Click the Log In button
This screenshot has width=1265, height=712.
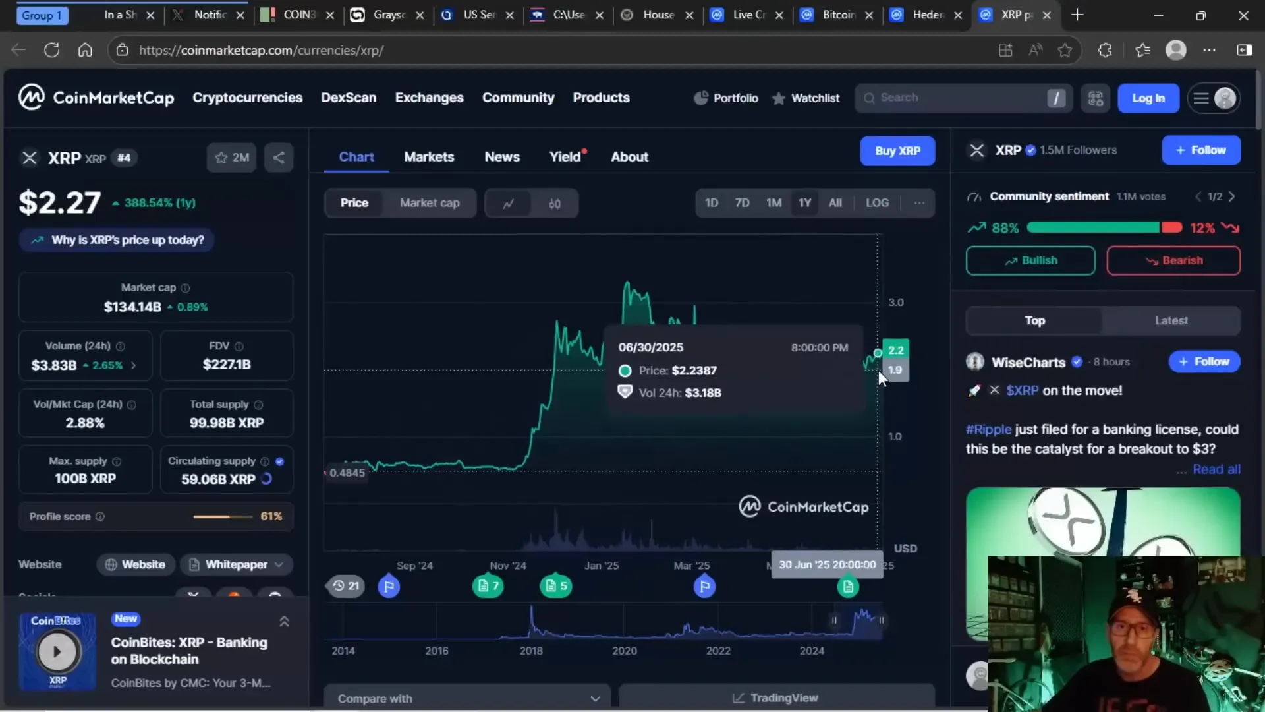pos(1148,98)
